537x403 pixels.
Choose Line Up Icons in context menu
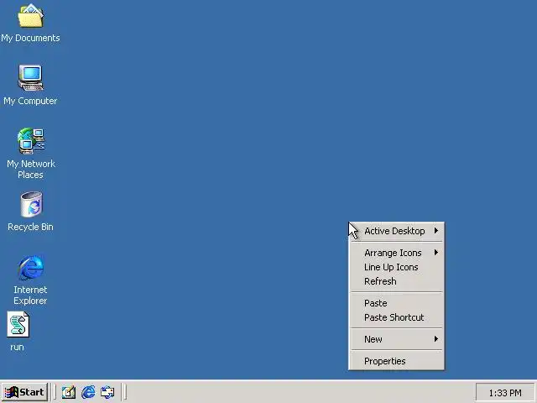click(x=397, y=267)
